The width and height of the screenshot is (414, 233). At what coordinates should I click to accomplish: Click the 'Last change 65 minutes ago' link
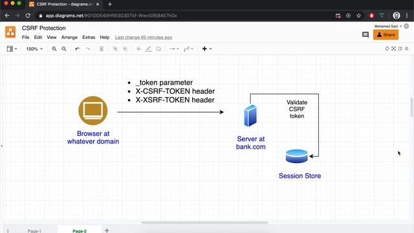[x=144, y=38]
